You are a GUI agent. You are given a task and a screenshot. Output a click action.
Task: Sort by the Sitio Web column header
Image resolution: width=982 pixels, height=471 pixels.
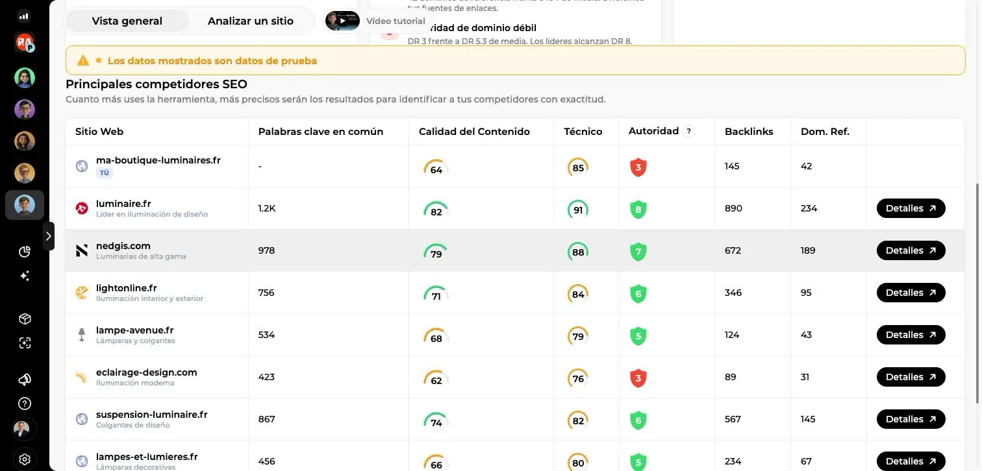click(x=99, y=131)
